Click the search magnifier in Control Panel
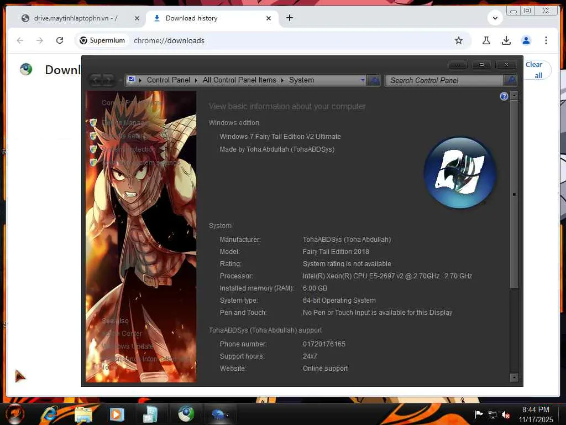Image resolution: width=566 pixels, height=425 pixels. point(511,80)
